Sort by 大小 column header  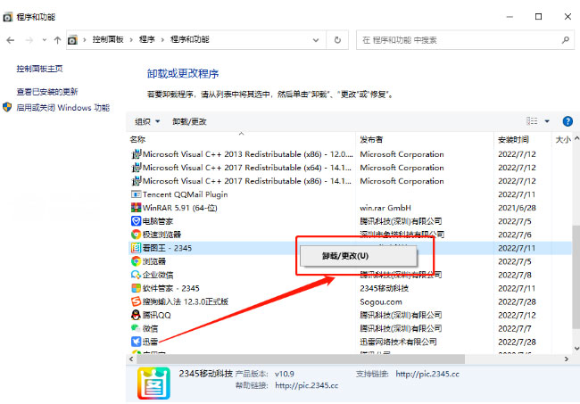point(563,139)
